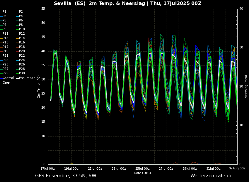This screenshot has height=182, width=249.
Task: Click the Control legend entry
Action: click(x=8, y=78)
